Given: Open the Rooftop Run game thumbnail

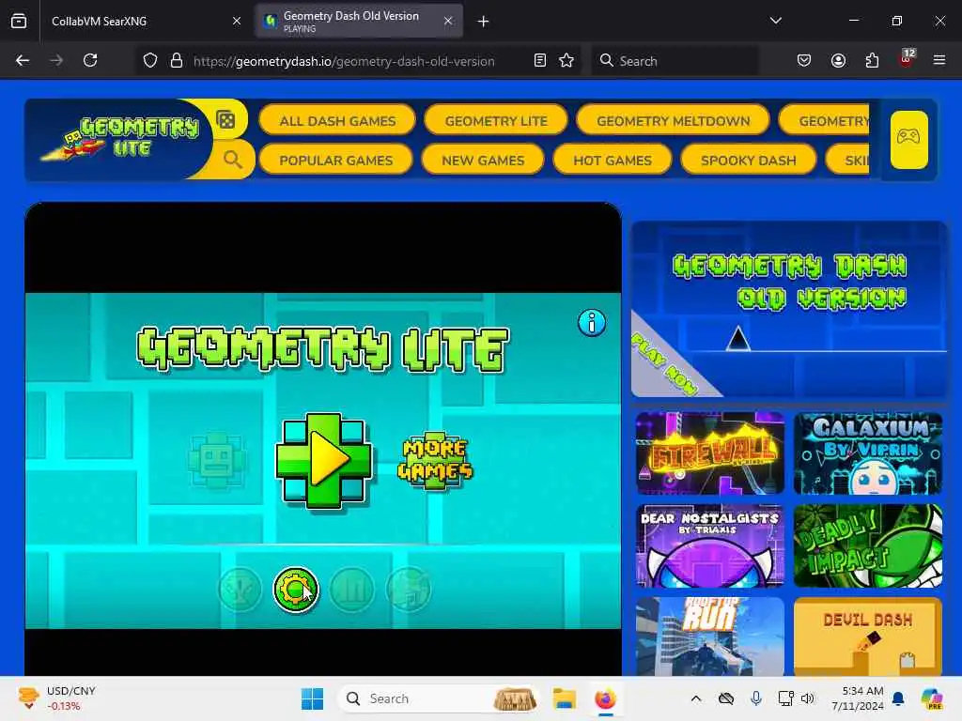Looking at the screenshot, I should [710, 637].
